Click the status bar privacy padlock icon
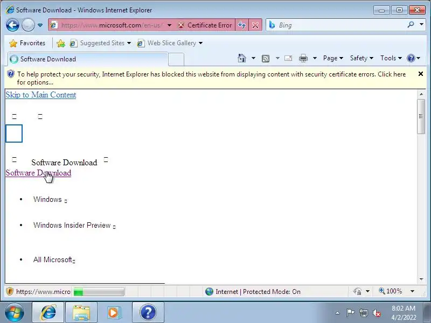Image resolution: width=431 pixels, height=323 pixels. click(357, 291)
